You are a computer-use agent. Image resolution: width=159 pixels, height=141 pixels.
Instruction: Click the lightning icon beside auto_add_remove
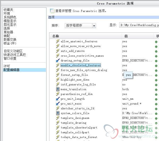[x=58, y=51]
